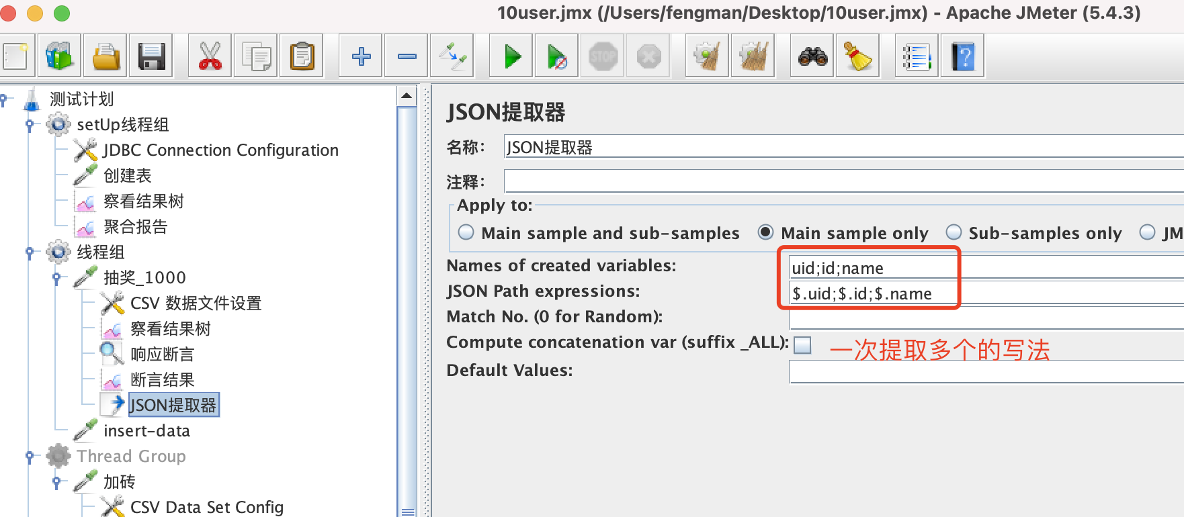This screenshot has height=517, width=1184.
Task: Select the 创建表 tree item
Action: pos(127,176)
